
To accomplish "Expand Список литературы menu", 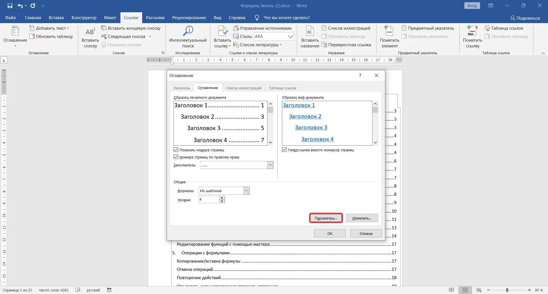I will coord(257,45).
